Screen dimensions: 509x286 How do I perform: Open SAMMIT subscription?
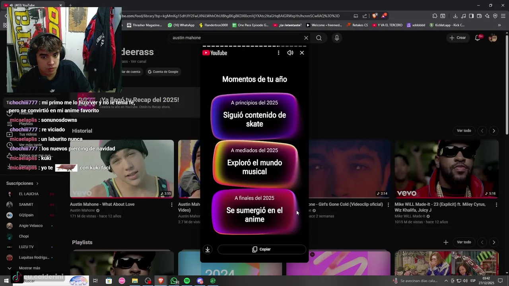[26, 205]
